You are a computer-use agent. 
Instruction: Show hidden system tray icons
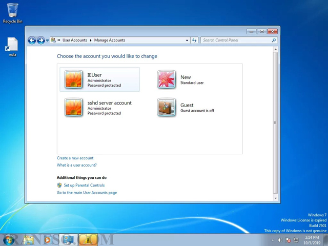[x=272, y=240]
